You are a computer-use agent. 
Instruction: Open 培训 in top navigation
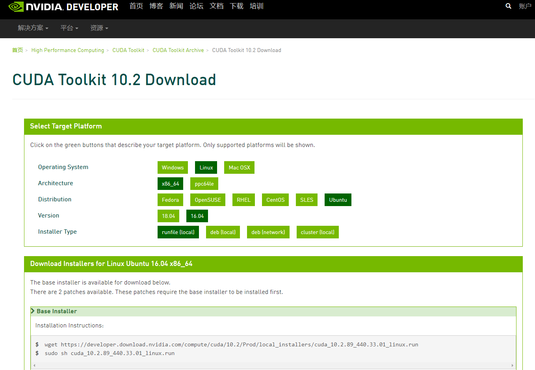tap(256, 6)
